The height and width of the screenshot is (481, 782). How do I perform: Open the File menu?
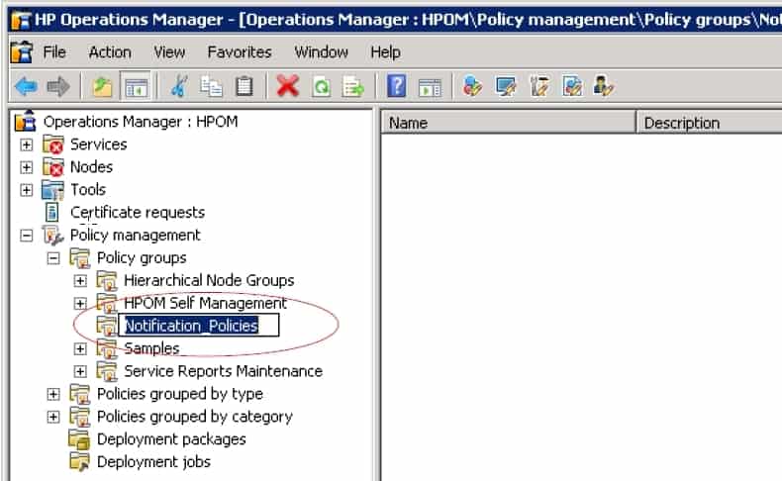(x=53, y=51)
